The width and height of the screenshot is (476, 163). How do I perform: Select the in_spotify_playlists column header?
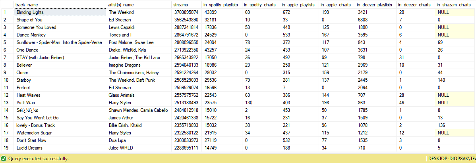point(221,4)
